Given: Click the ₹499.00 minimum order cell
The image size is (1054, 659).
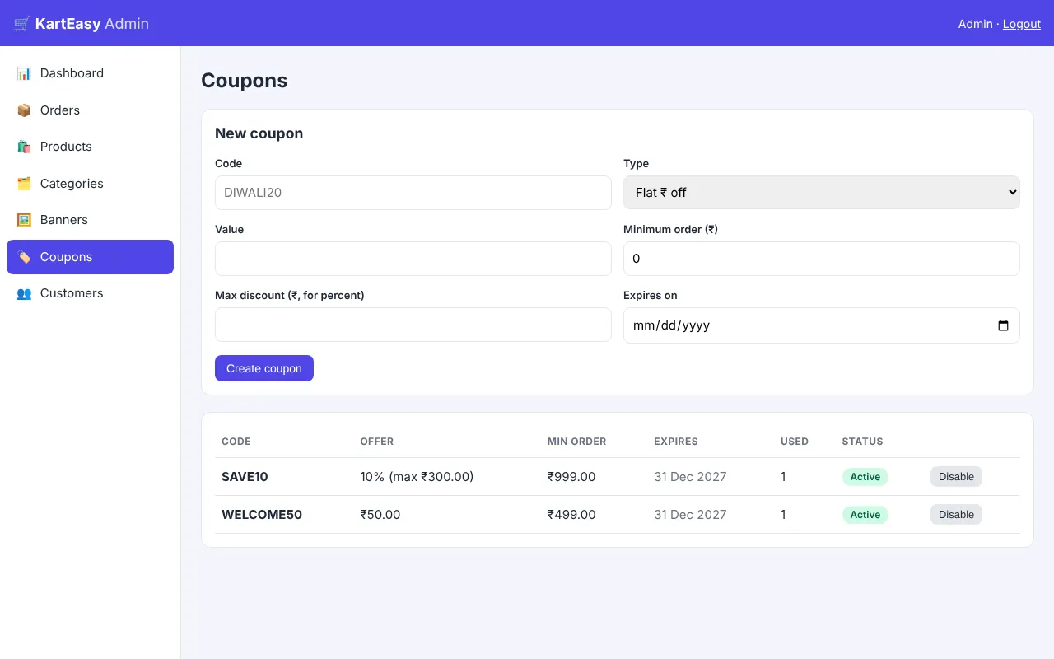Looking at the screenshot, I should (571, 515).
